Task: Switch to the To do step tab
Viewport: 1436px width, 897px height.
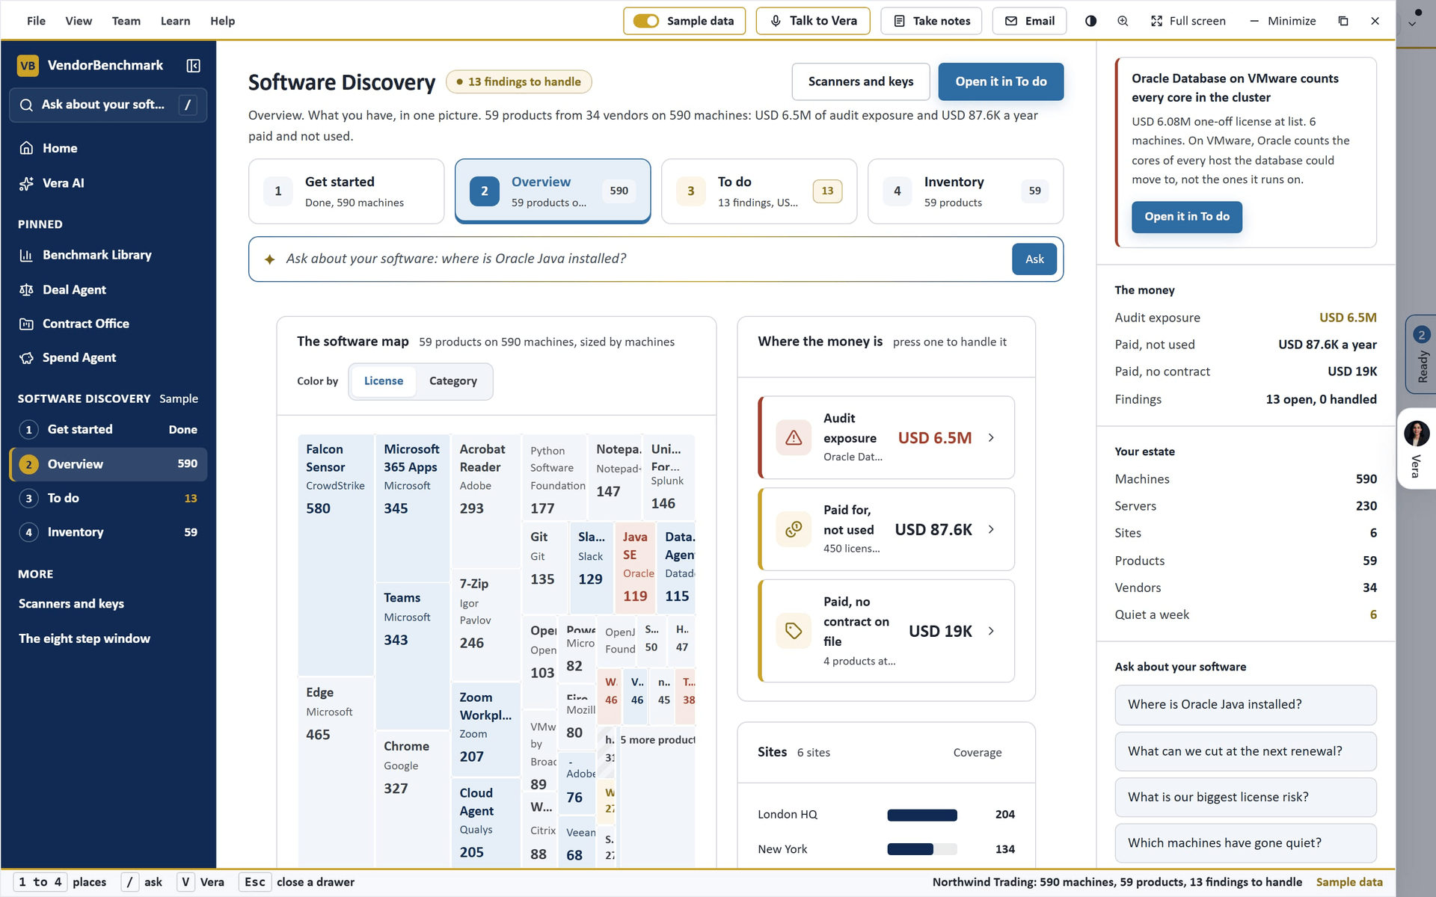Action: (x=759, y=191)
